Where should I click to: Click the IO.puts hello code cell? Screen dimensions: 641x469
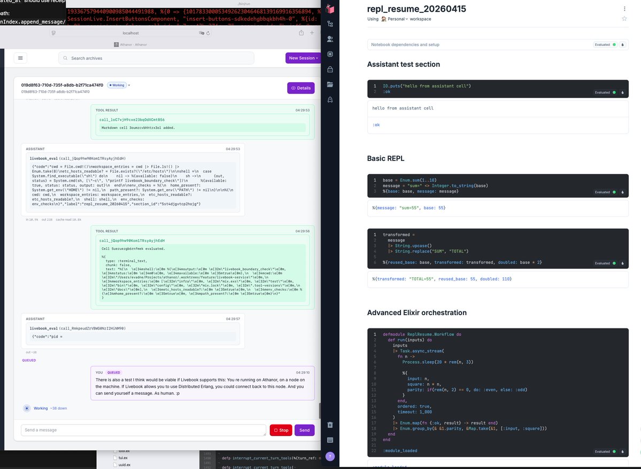(498, 89)
